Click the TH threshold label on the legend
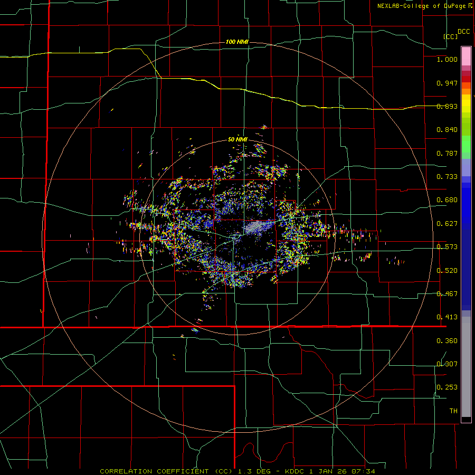Viewport: 475px width, 475px height. tap(453, 411)
